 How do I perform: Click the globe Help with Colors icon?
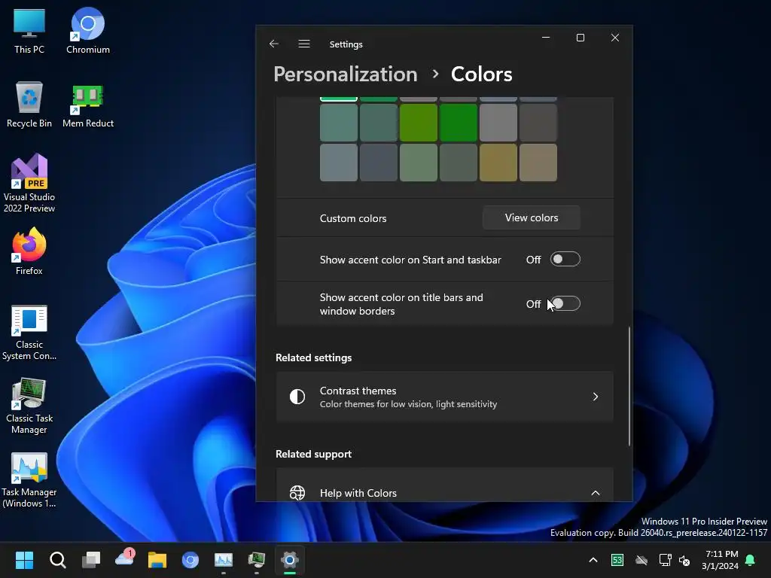297,492
